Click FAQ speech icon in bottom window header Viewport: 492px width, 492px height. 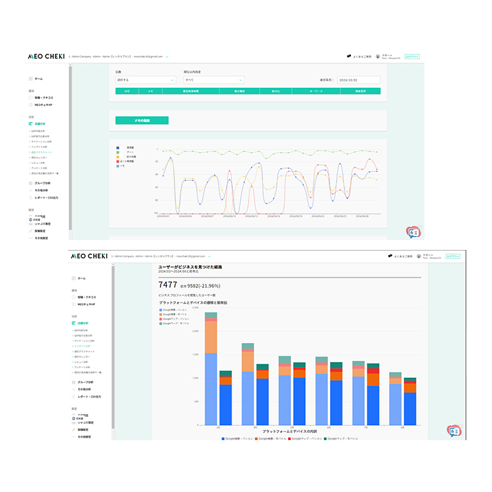[x=390, y=256]
